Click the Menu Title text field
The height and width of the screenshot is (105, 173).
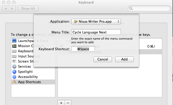tap(96, 32)
